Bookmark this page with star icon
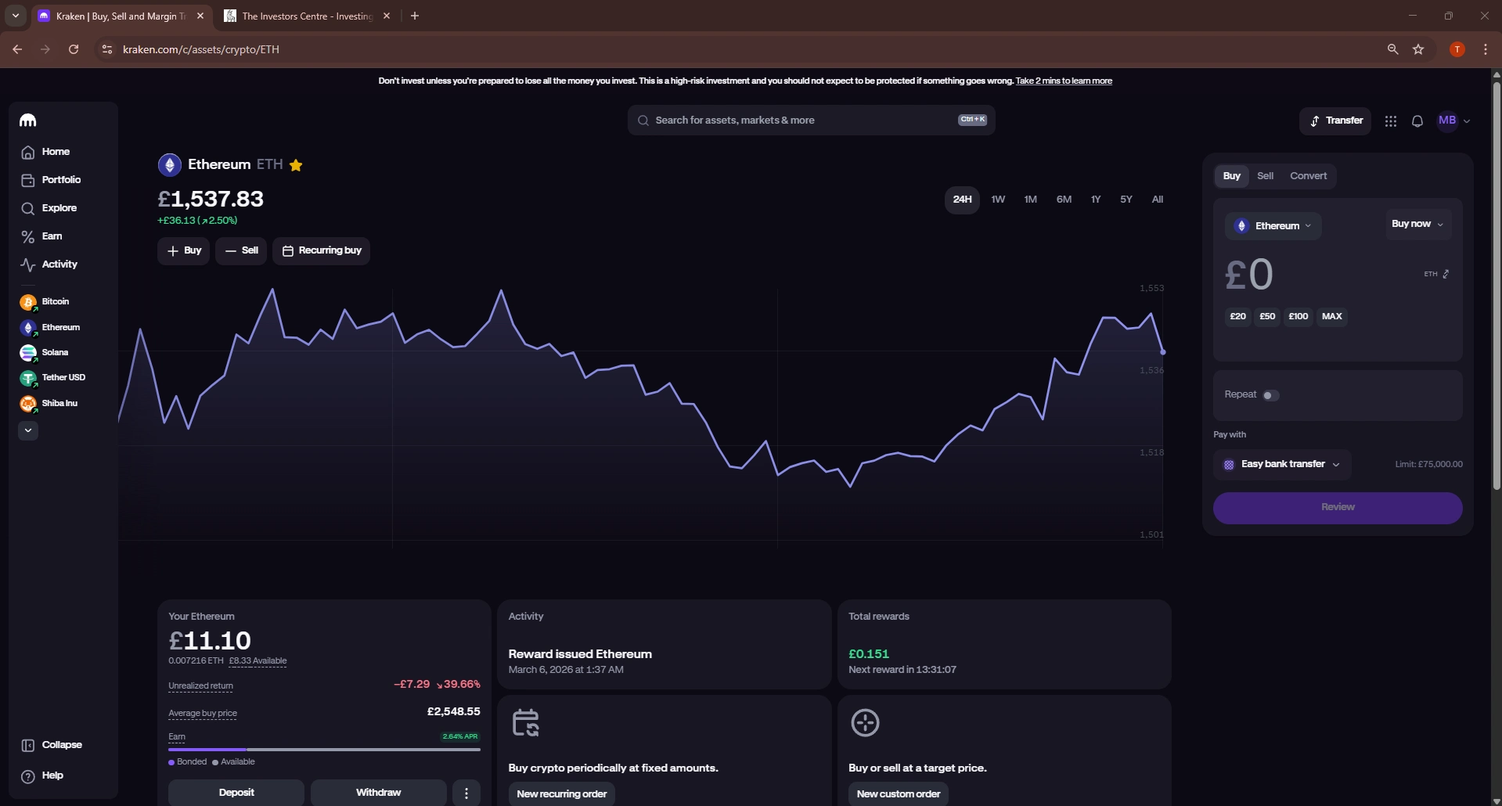Viewport: 1502px width, 806px height. [x=1418, y=49]
